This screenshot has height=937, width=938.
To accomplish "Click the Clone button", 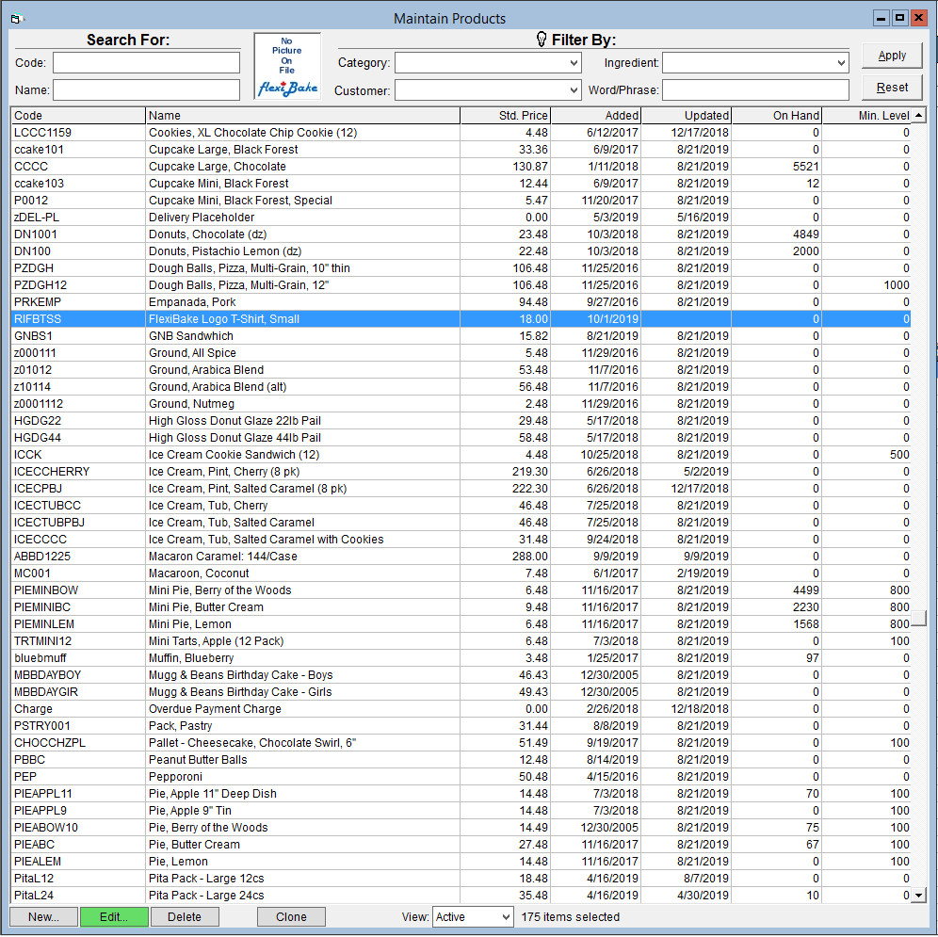I will 291,916.
